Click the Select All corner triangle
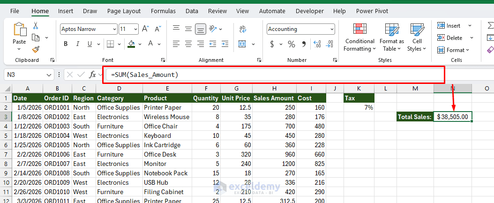Viewport: 494px width, 203px height. pyautogui.click(x=7, y=89)
